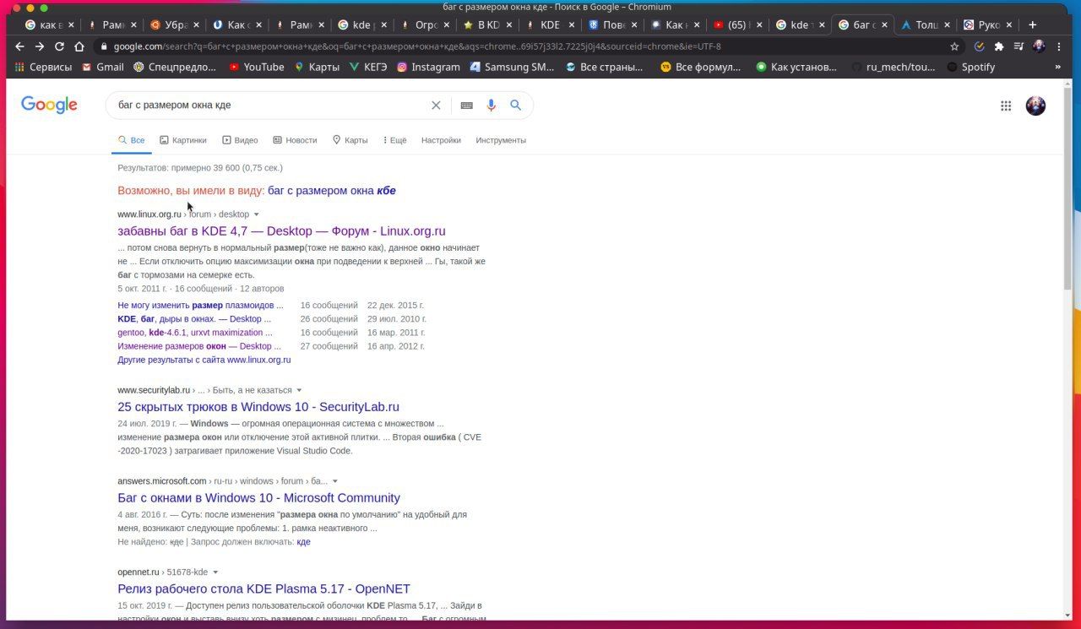This screenshot has height=629, width=1081.
Task: Open the Все формул... bookmark
Action: coord(700,67)
